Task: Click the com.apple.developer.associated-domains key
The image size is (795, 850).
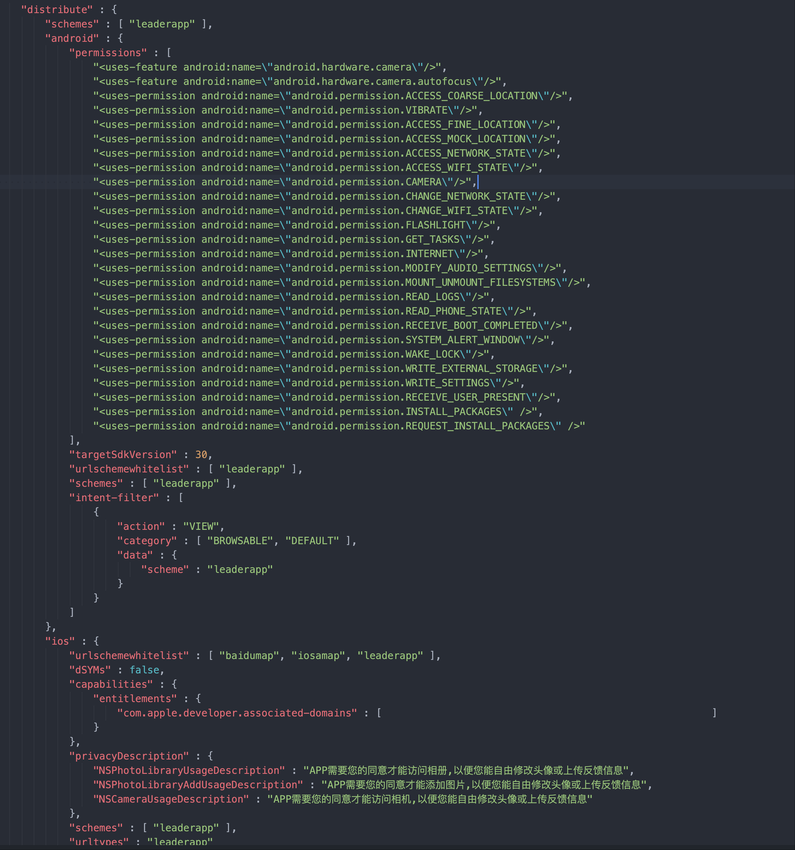Action: pos(237,713)
